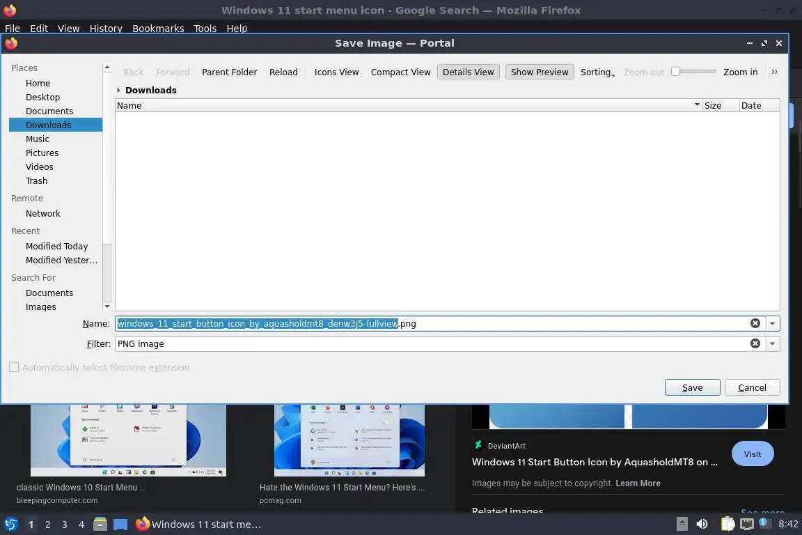
Task: Clear the Filter field with its X icon
Action: (755, 343)
